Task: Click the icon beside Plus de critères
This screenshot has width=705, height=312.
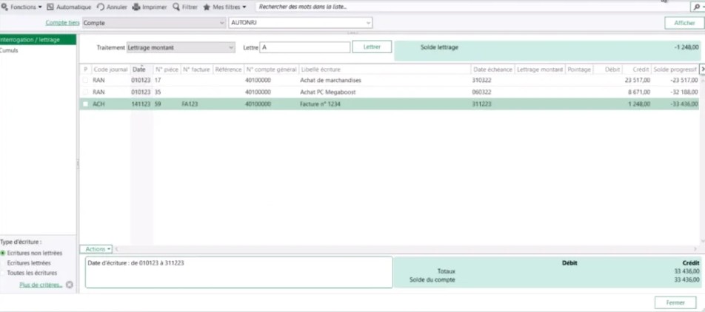Action: pyautogui.click(x=70, y=285)
